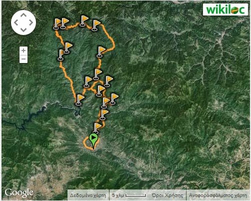Screen dimensions: 251x201
Task: Click the pan down arrow
Action: pos(23,30)
